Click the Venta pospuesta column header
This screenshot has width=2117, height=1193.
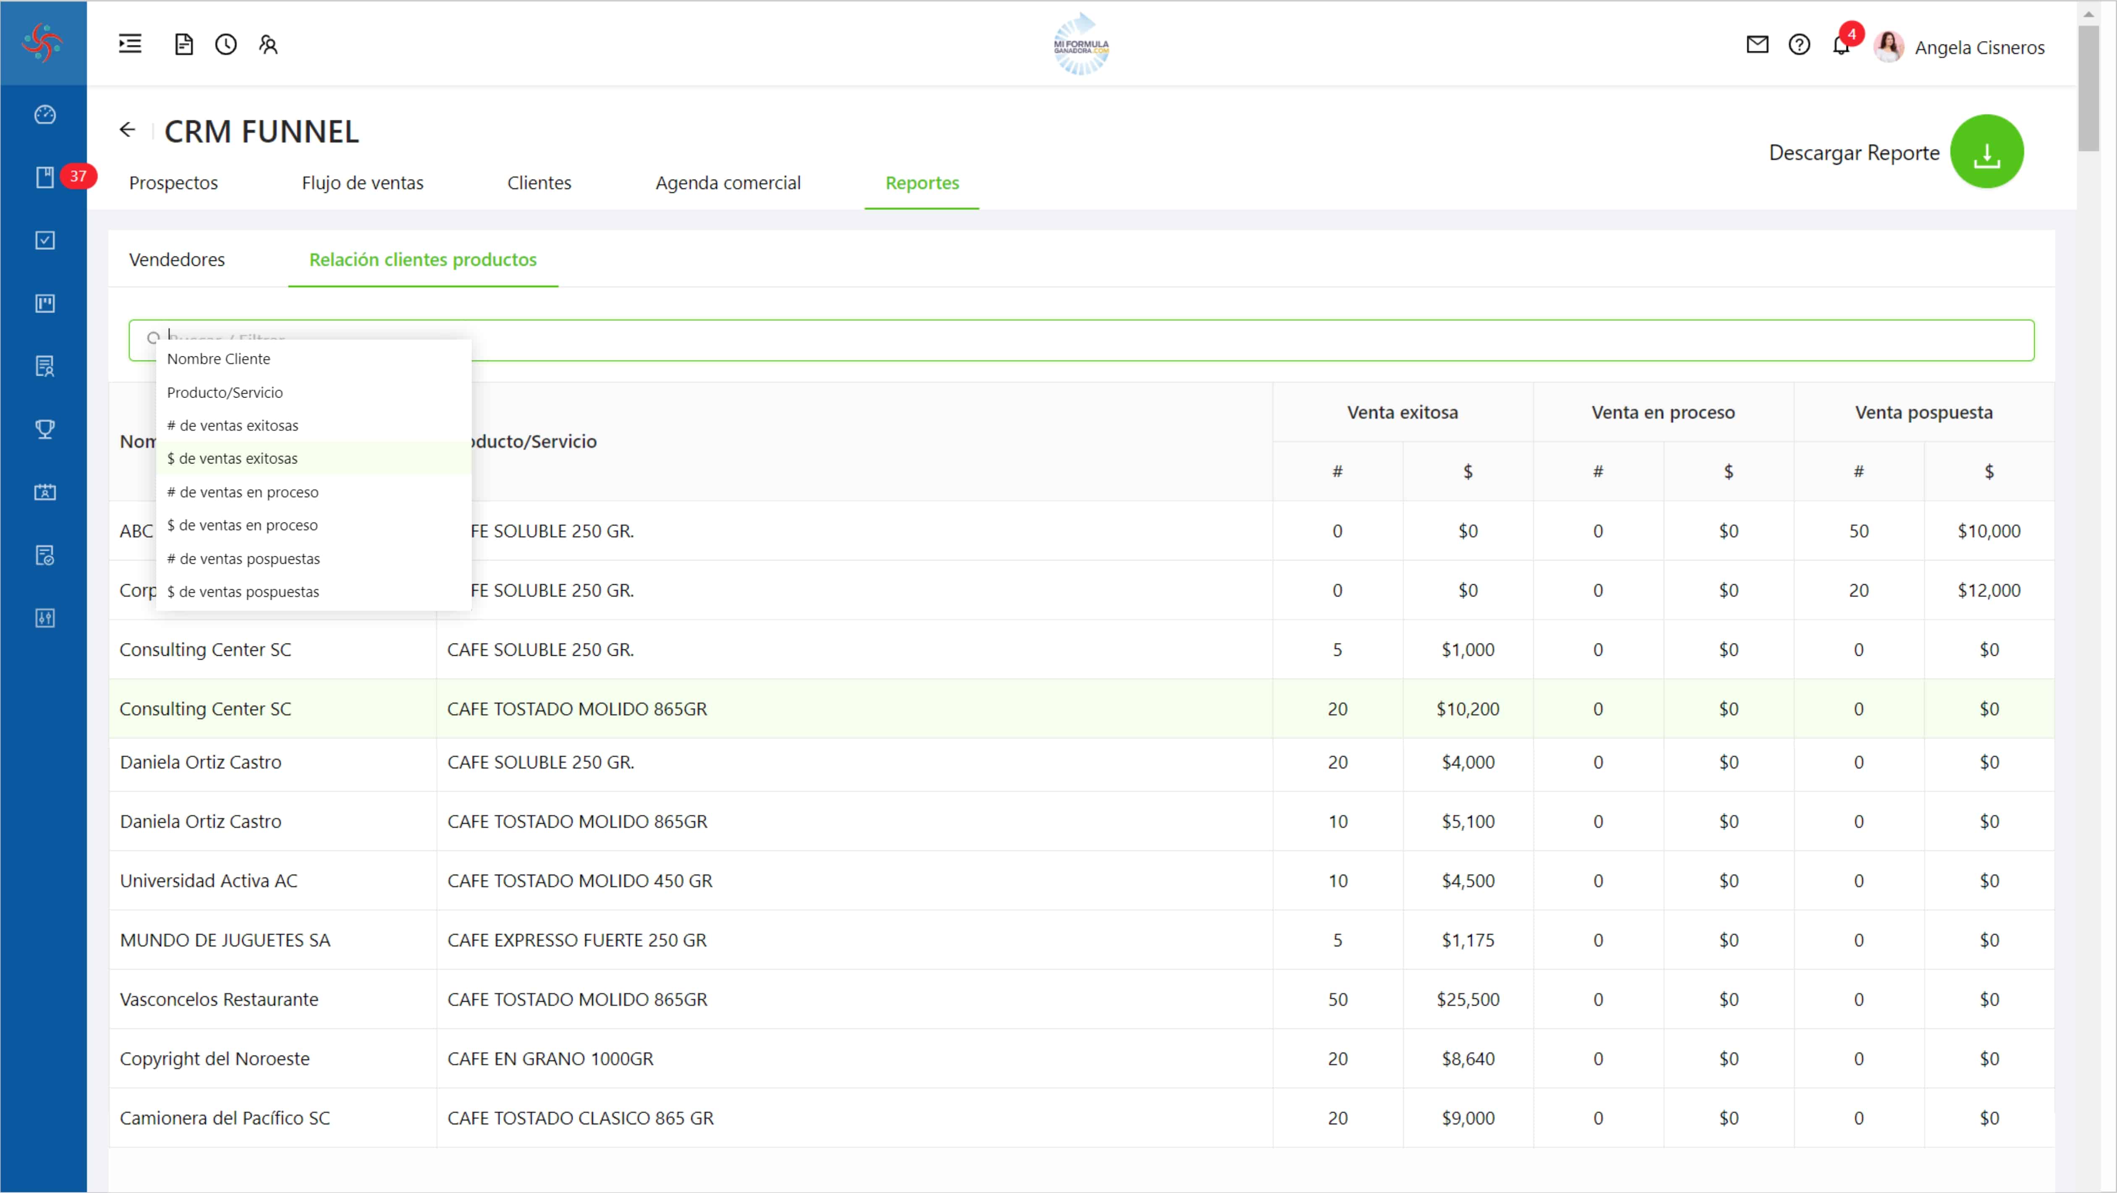1923,412
